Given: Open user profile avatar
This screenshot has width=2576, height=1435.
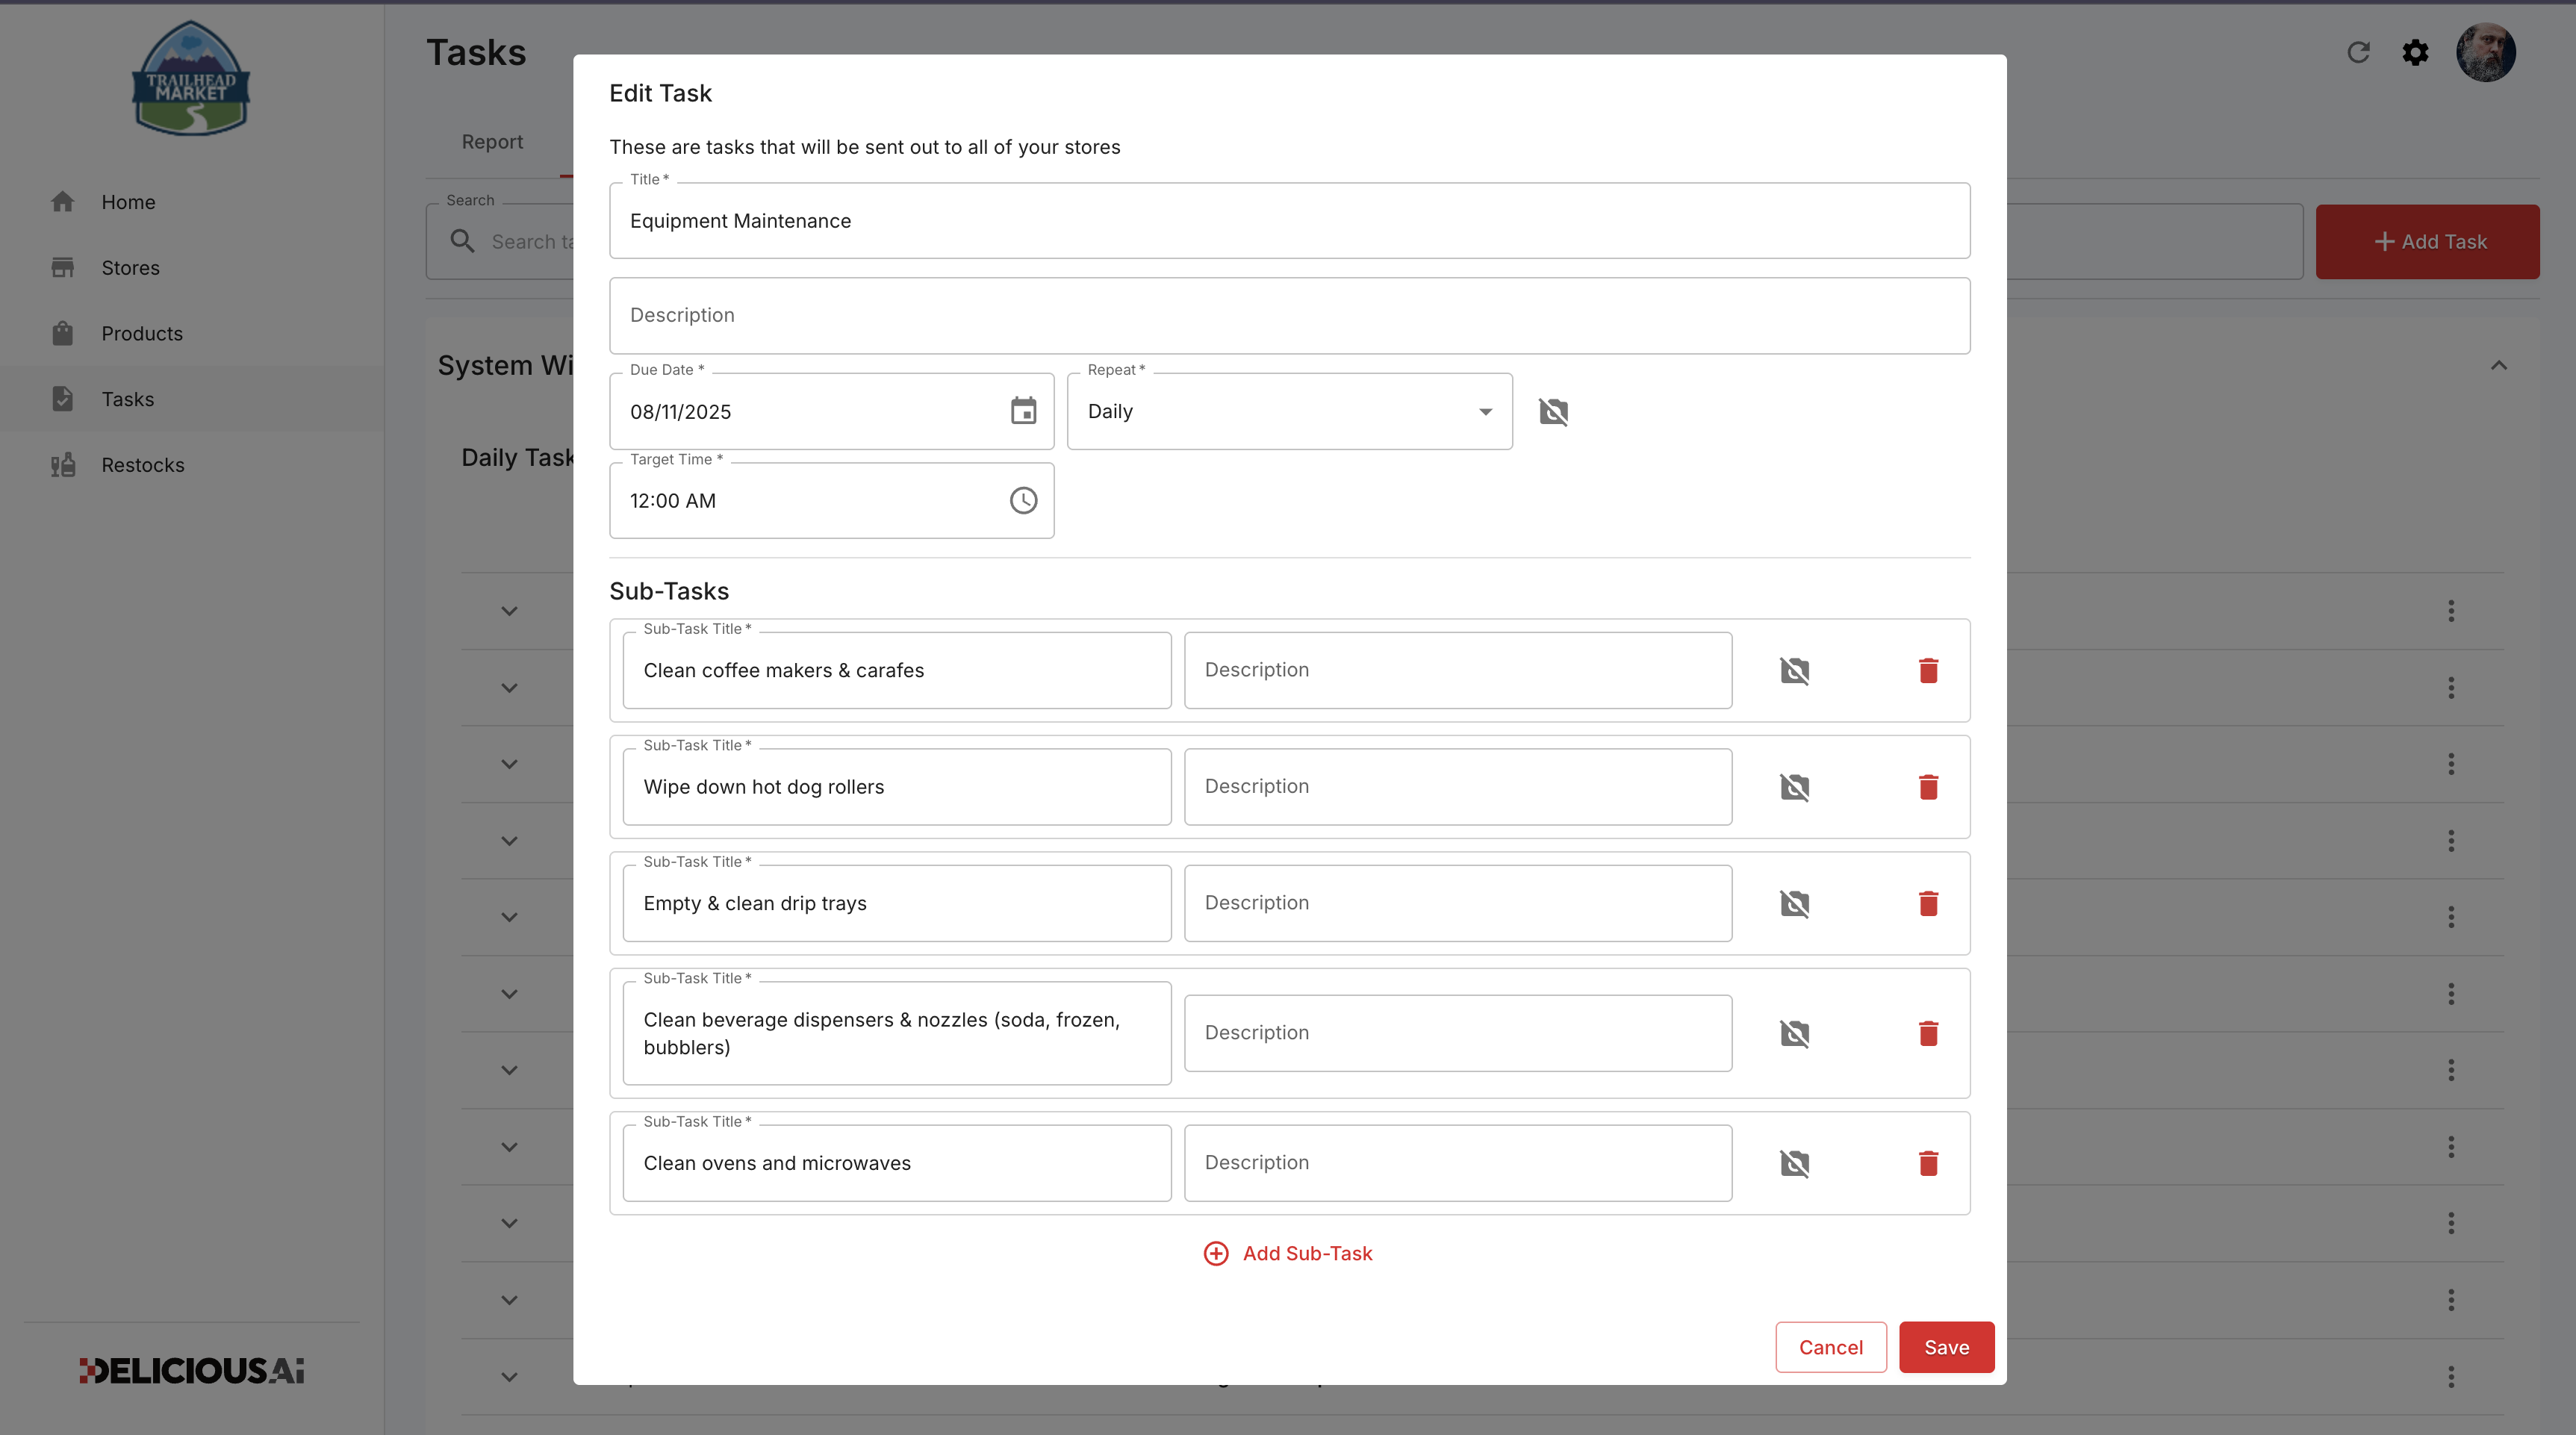Looking at the screenshot, I should coord(2486,52).
